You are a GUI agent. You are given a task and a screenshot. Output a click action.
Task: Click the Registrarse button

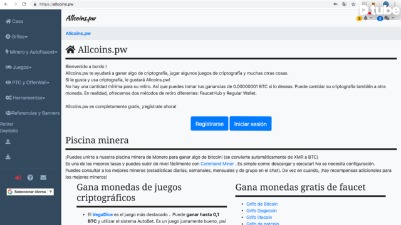209,124
